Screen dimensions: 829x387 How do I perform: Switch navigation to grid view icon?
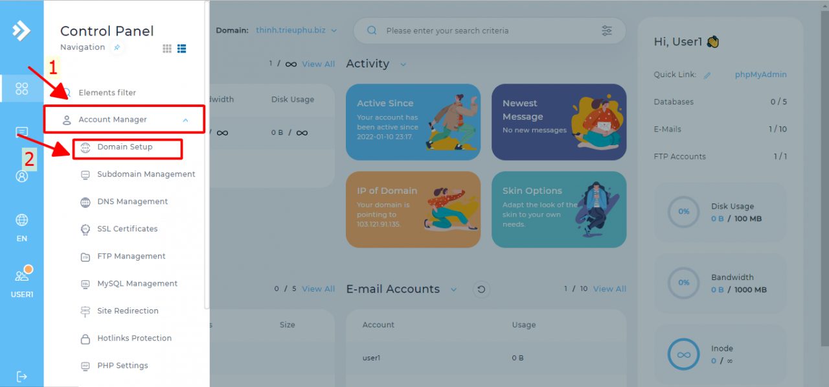click(x=167, y=49)
